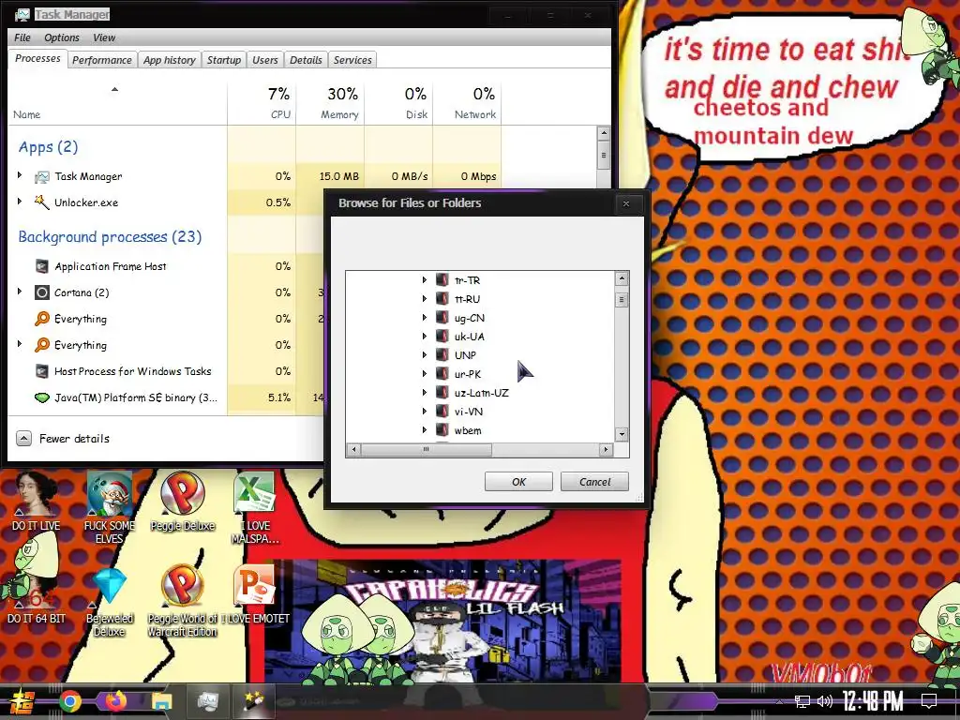Expand the wbem folder node

point(425,429)
